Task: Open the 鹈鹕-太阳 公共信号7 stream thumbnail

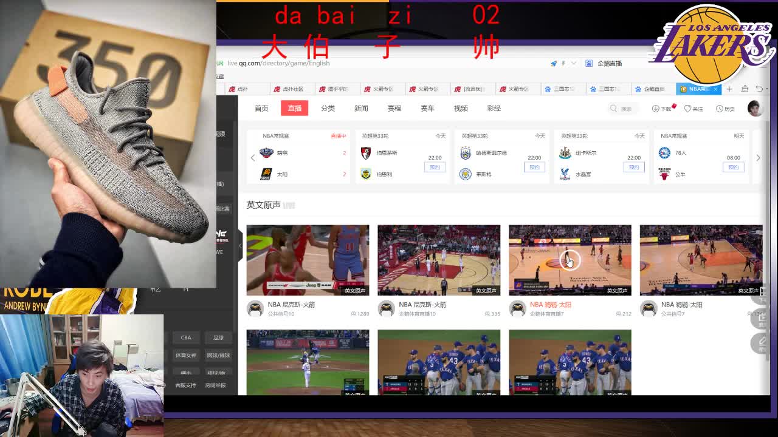Action: click(701, 260)
